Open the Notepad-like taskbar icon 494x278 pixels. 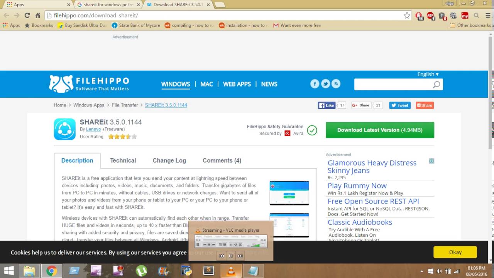253,271
